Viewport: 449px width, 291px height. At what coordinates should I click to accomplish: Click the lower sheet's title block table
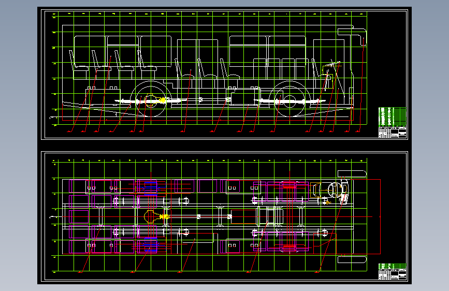(x=393, y=271)
